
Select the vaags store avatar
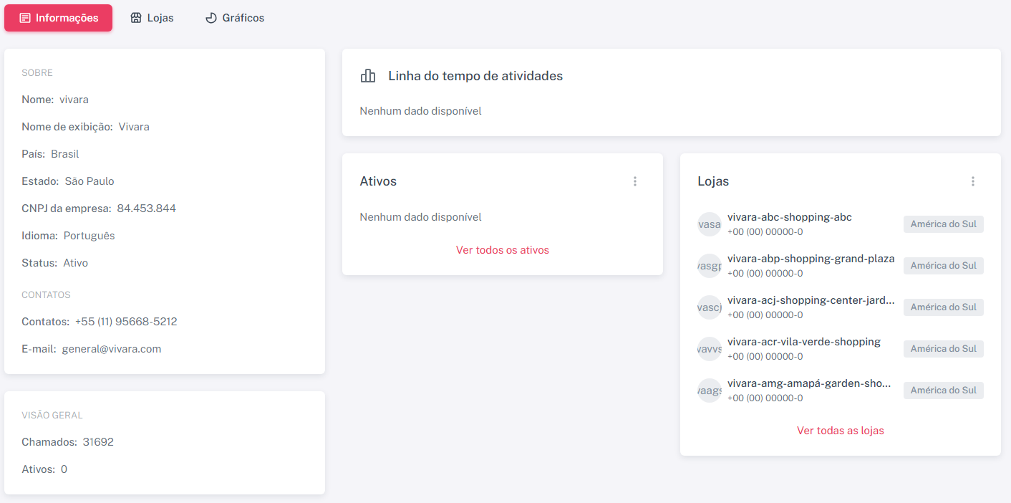coord(710,390)
